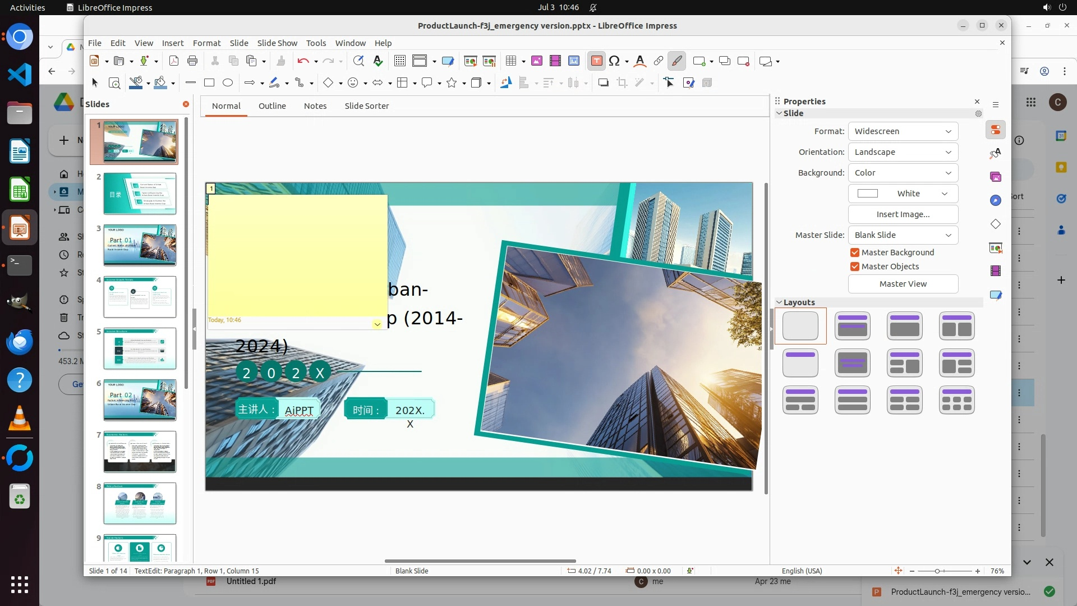Click the Display Grid toolbar icon
The width and height of the screenshot is (1077, 606).
click(x=399, y=61)
